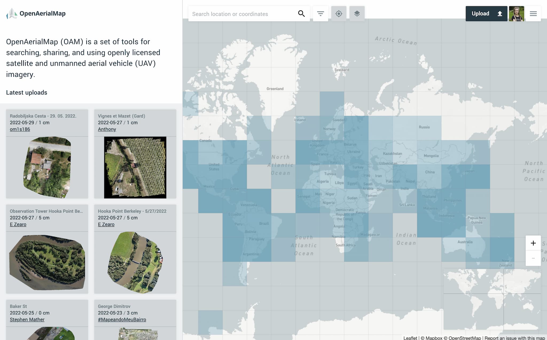Viewport: 547px width, 340px height.
Task: Open Stephen Mather uploader link
Action: [x=27, y=319]
